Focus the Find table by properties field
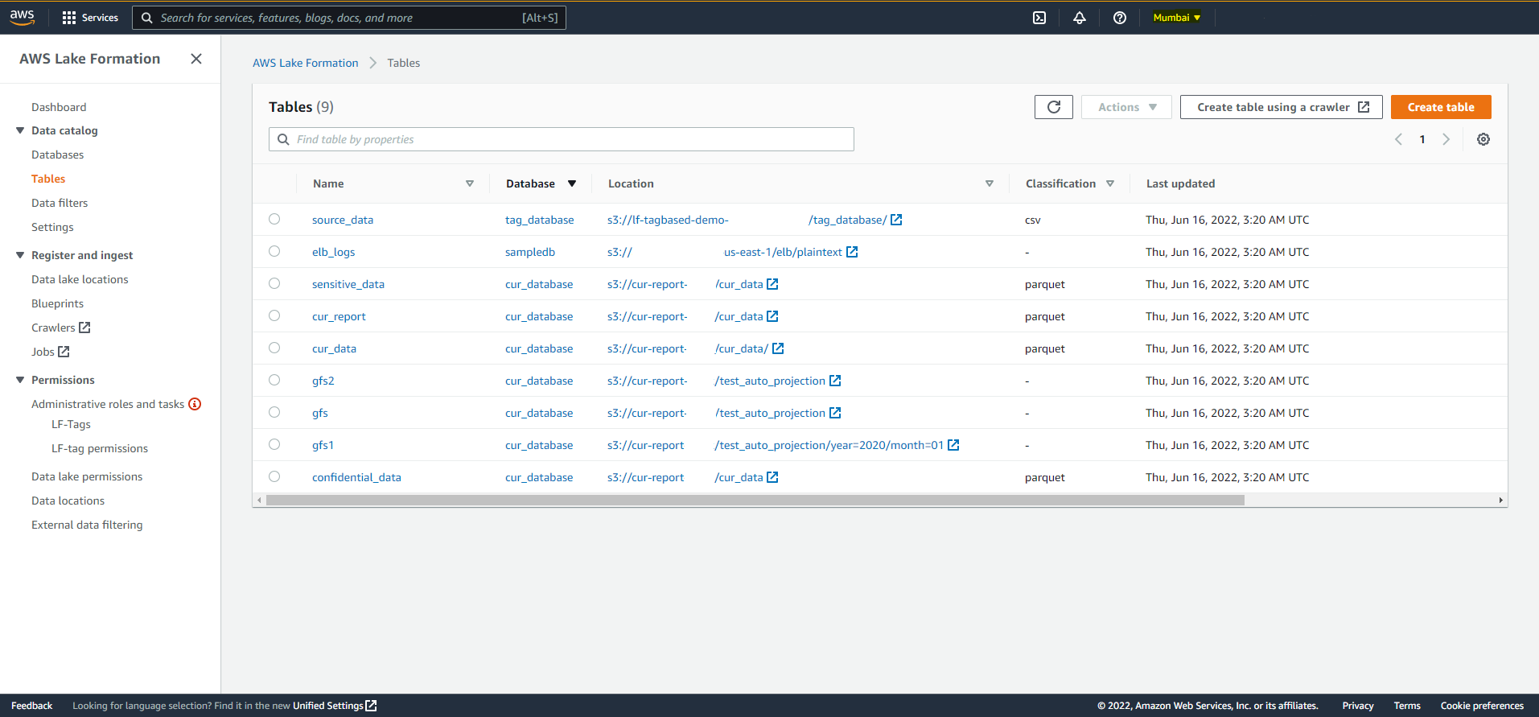This screenshot has height=717, width=1539. click(x=562, y=139)
